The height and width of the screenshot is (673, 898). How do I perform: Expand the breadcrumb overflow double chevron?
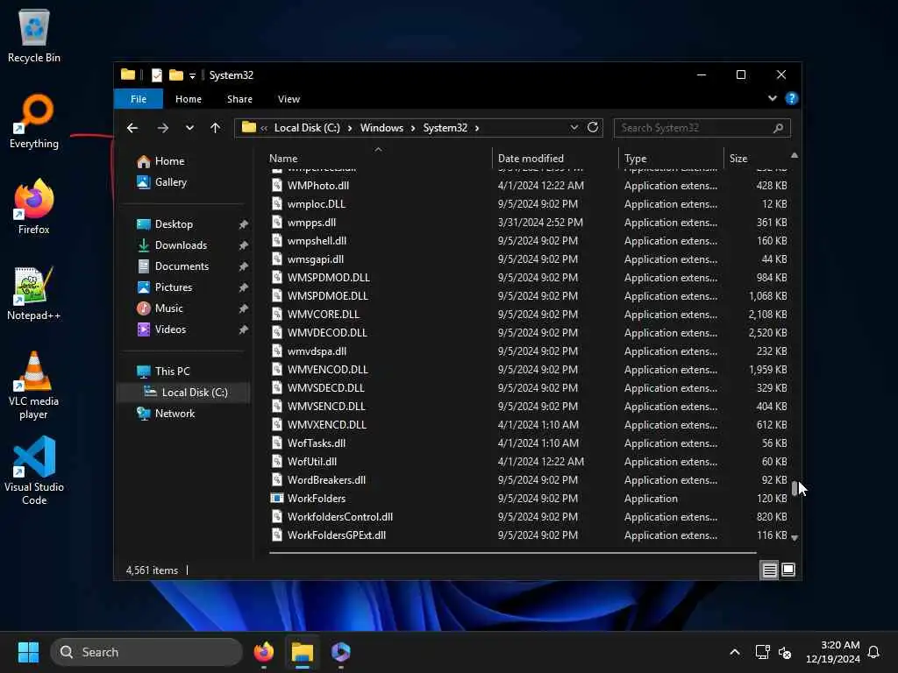click(x=264, y=128)
